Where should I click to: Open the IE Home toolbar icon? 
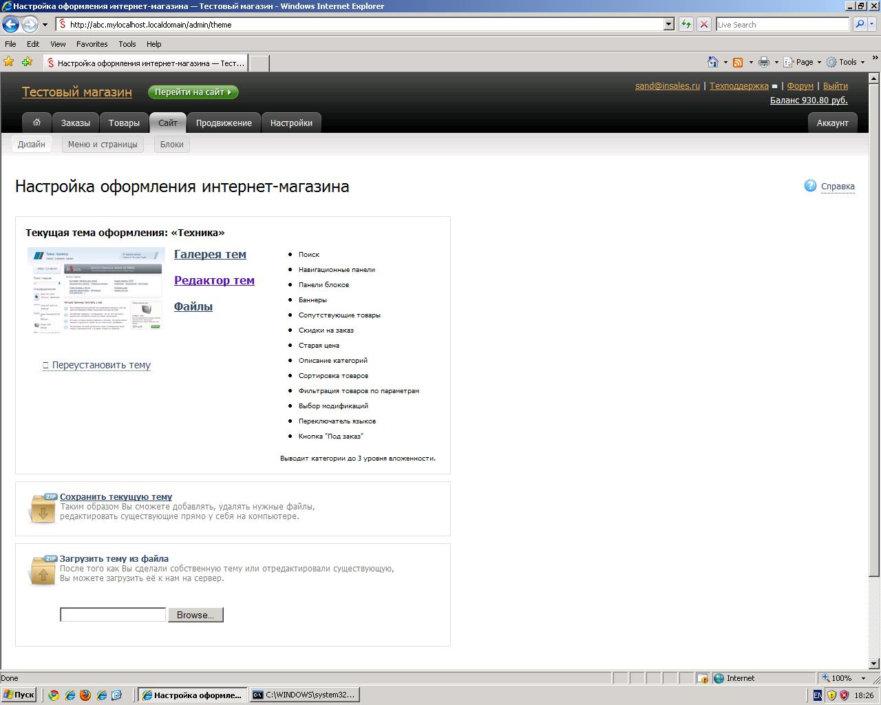[x=713, y=62]
